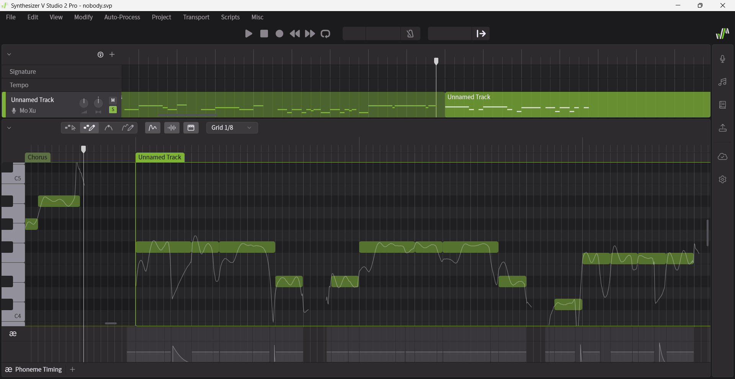Minimize the Synthesizer V window
The height and width of the screenshot is (379, 735).
[678, 5]
